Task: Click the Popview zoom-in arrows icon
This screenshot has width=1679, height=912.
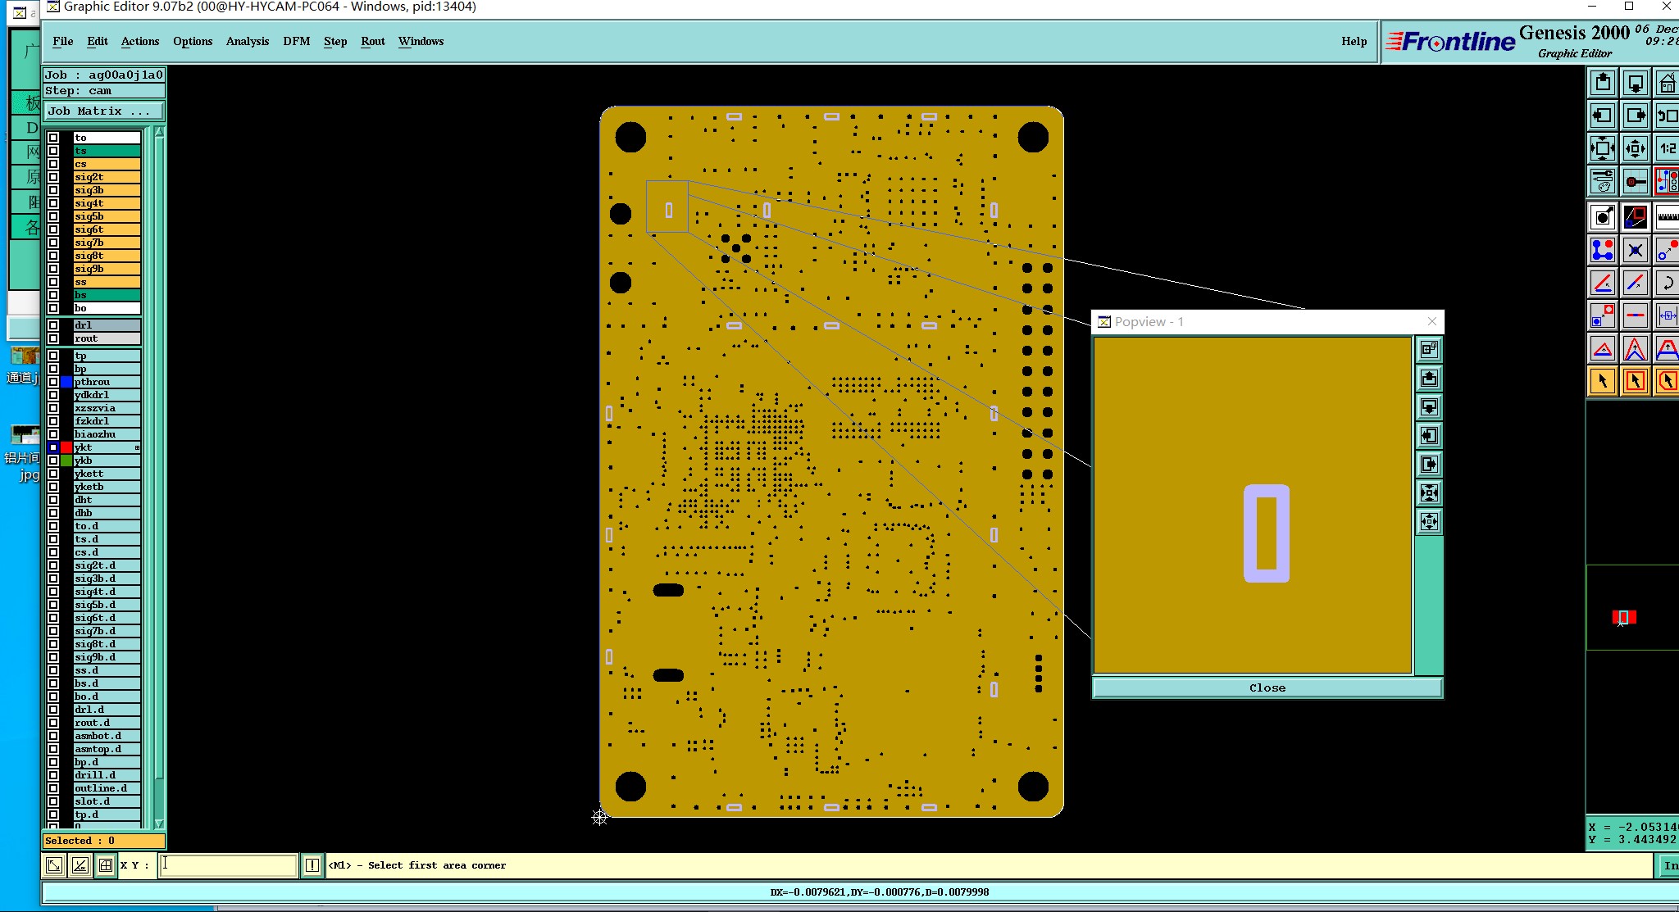Action: (x=1429, y=493)
